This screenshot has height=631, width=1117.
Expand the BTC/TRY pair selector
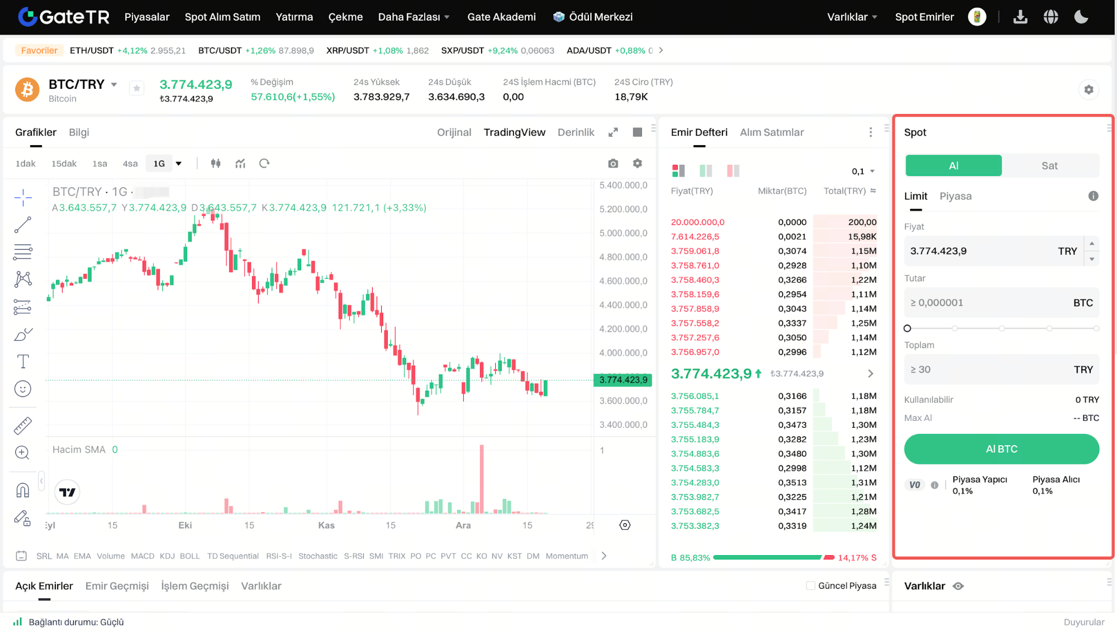(x=114, y=85)
